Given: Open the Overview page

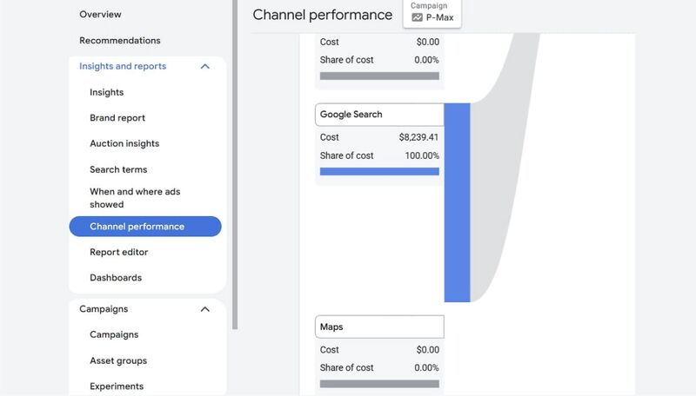Looking at the screenshot, I should tap(100, 14).
